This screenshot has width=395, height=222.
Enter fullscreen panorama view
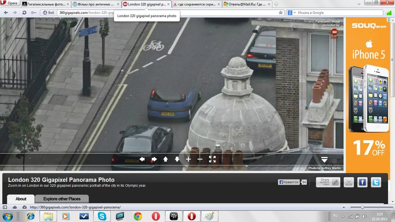(x=212, y=159)
